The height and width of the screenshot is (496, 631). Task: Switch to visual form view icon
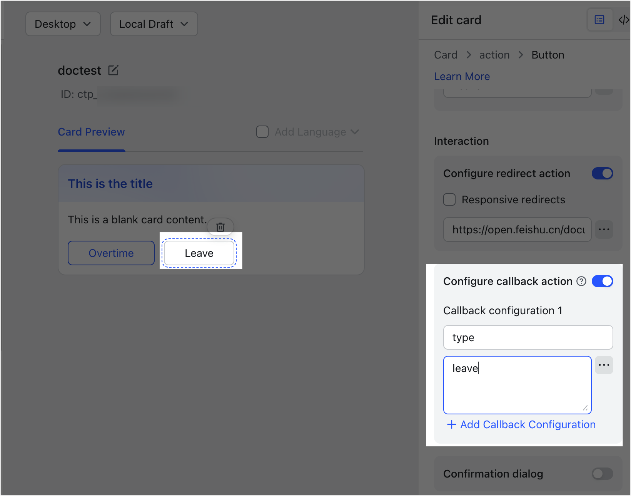[x=599, y=20]
